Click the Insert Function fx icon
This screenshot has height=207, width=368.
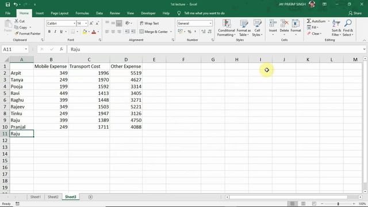pos(62,49)
